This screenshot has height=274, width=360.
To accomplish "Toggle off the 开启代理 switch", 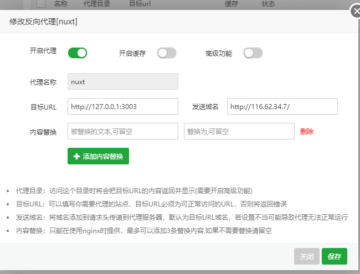I will click(78, 53).
